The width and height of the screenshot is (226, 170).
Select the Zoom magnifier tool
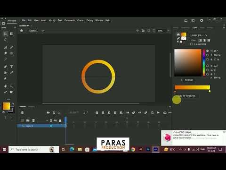click(x=11, y=86)
